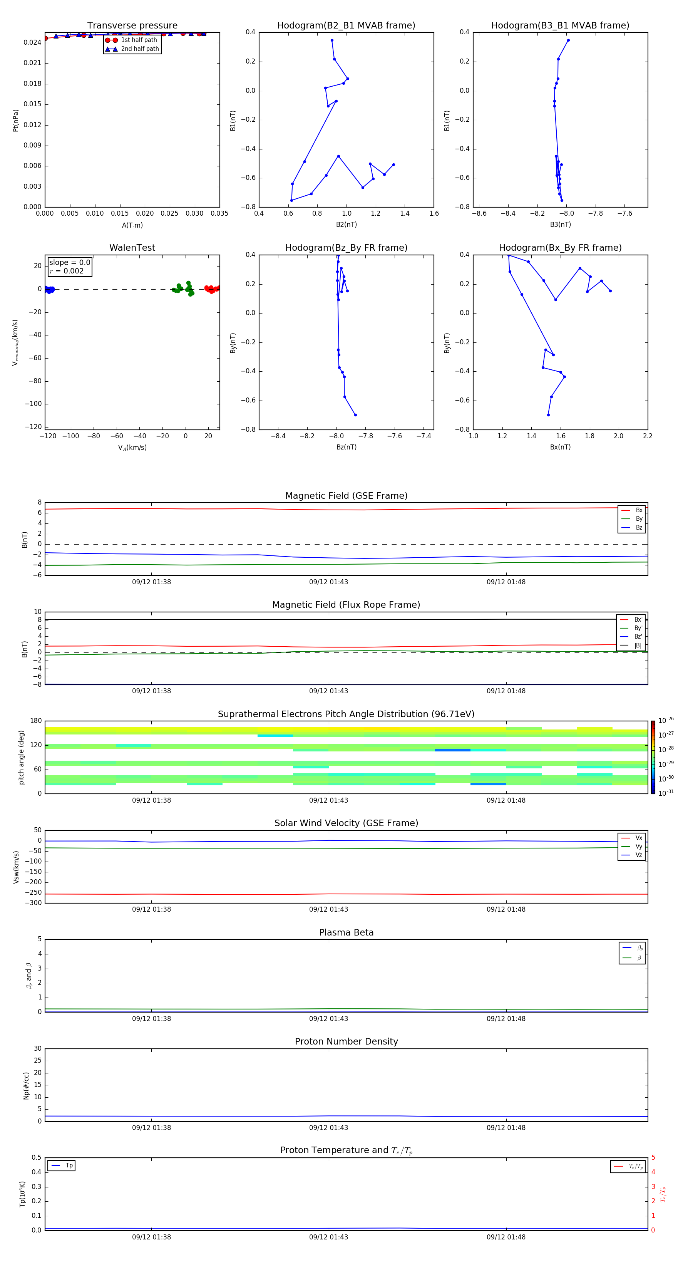
Task: Click the green cluster in WalenTest plot
Action: pyautogui.click(x=184, y=288)
